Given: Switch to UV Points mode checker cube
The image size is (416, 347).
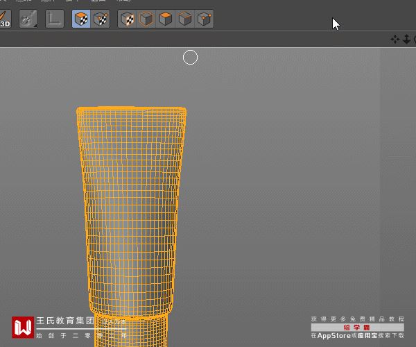Looking at the screenshot, I should 101,19.
